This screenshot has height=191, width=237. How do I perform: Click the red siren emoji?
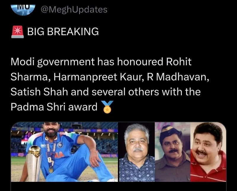[17, 32]
